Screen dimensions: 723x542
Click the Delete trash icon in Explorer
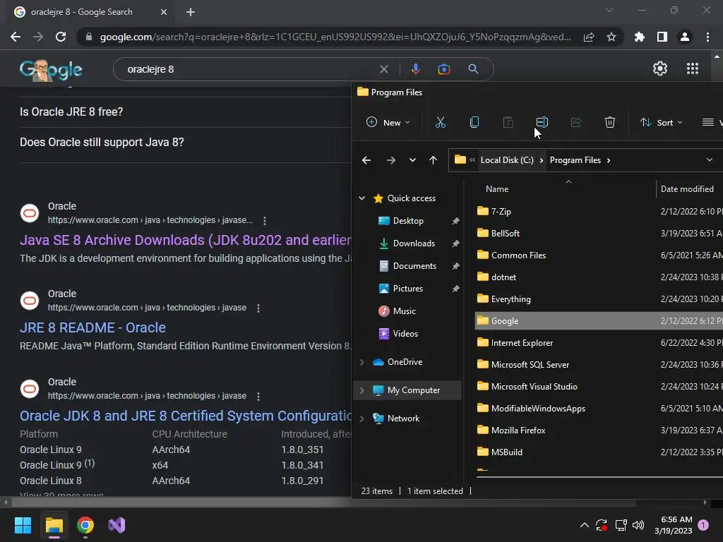tap(609, 122)
